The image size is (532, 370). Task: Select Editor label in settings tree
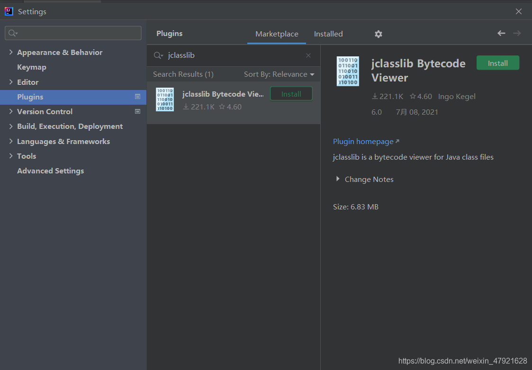pos(28,82)
